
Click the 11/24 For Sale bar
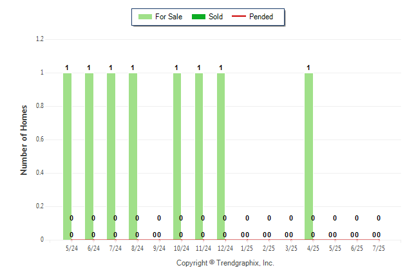[199, 156]
